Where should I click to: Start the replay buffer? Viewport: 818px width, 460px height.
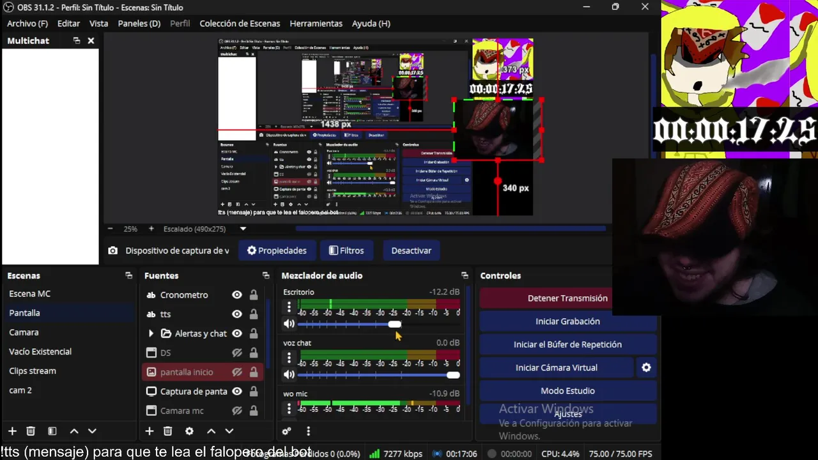567,344
